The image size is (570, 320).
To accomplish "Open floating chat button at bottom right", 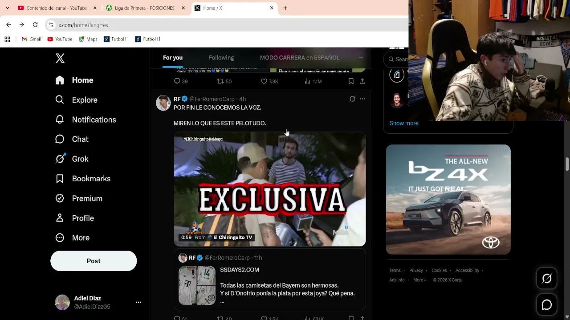I will [547, 304].
